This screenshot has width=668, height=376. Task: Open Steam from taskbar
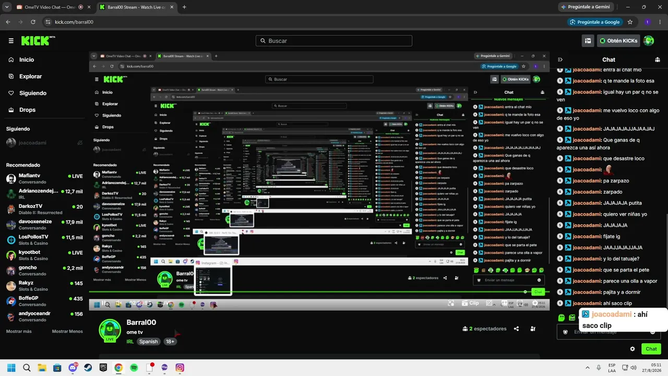88,368
